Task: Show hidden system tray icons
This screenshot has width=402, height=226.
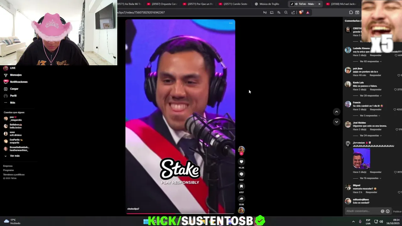Action: pos(353,222)
